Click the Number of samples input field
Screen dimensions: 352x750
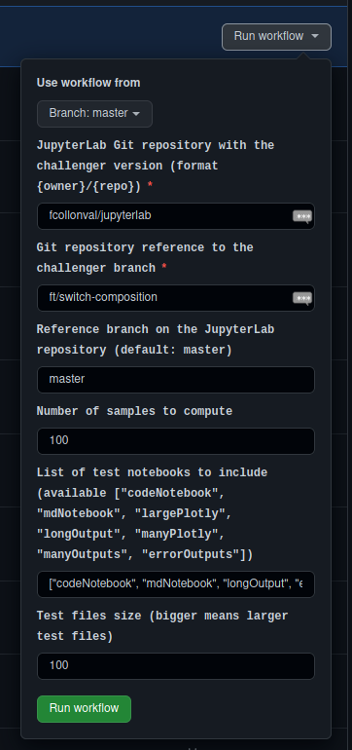[x=176, y=441]
